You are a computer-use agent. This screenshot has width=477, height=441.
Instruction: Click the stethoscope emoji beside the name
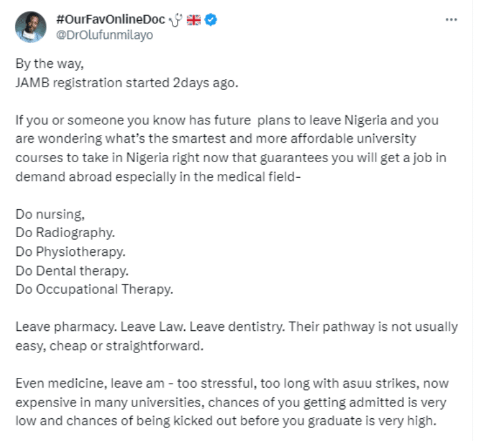[176, 20]
